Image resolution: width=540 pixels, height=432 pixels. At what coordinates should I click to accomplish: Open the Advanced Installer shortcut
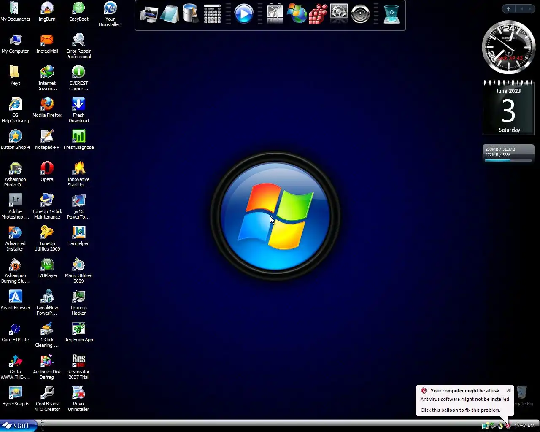(x=15, y=239)
